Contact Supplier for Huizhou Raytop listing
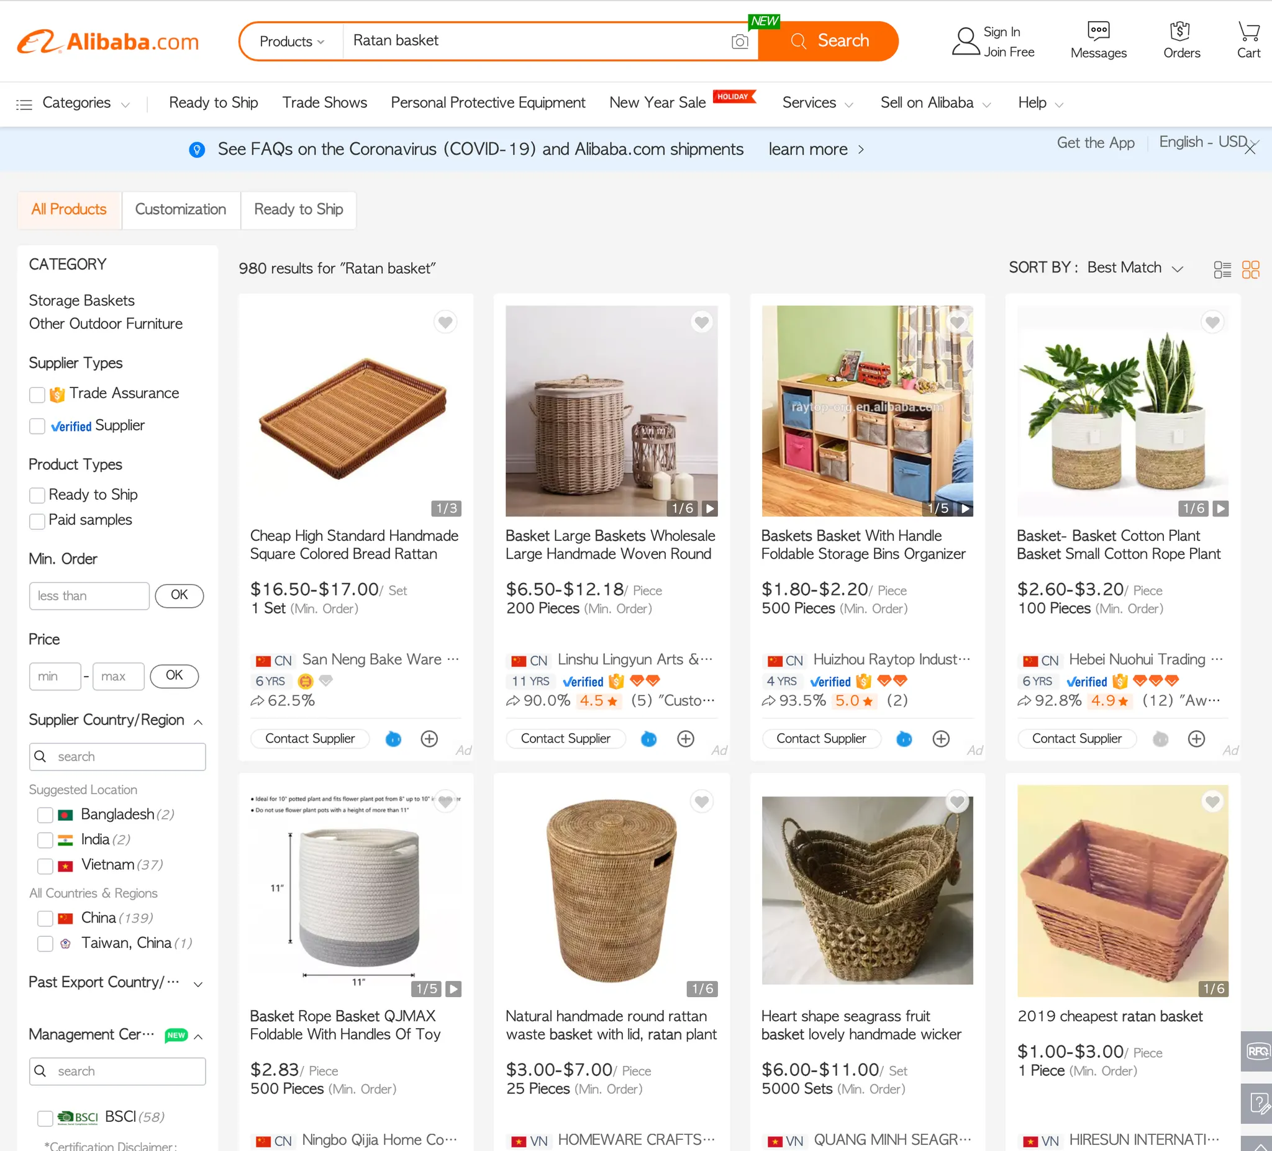 [x=820, y=739]
